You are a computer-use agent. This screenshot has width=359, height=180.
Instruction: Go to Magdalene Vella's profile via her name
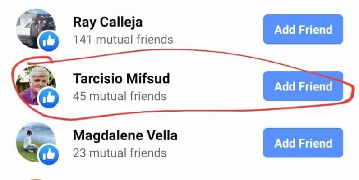tap(125, 135)
